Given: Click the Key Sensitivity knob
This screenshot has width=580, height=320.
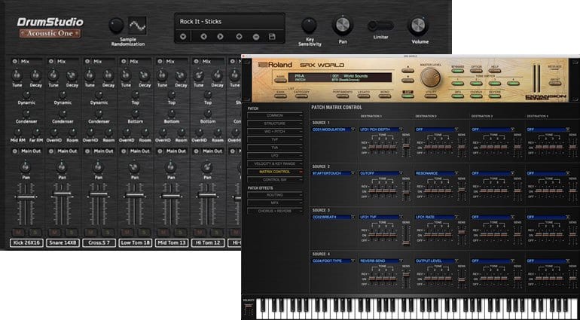Looking at the screenshot, I should coord(309,25).
